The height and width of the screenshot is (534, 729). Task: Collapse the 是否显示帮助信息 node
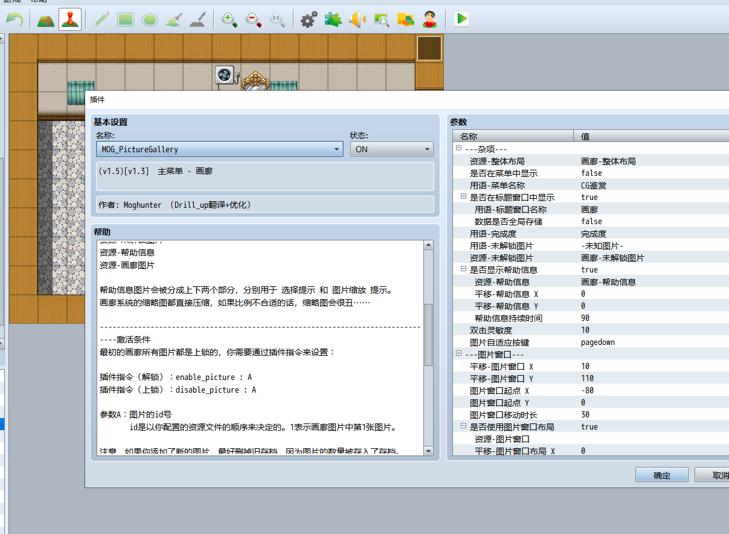(x=463, y=269)
